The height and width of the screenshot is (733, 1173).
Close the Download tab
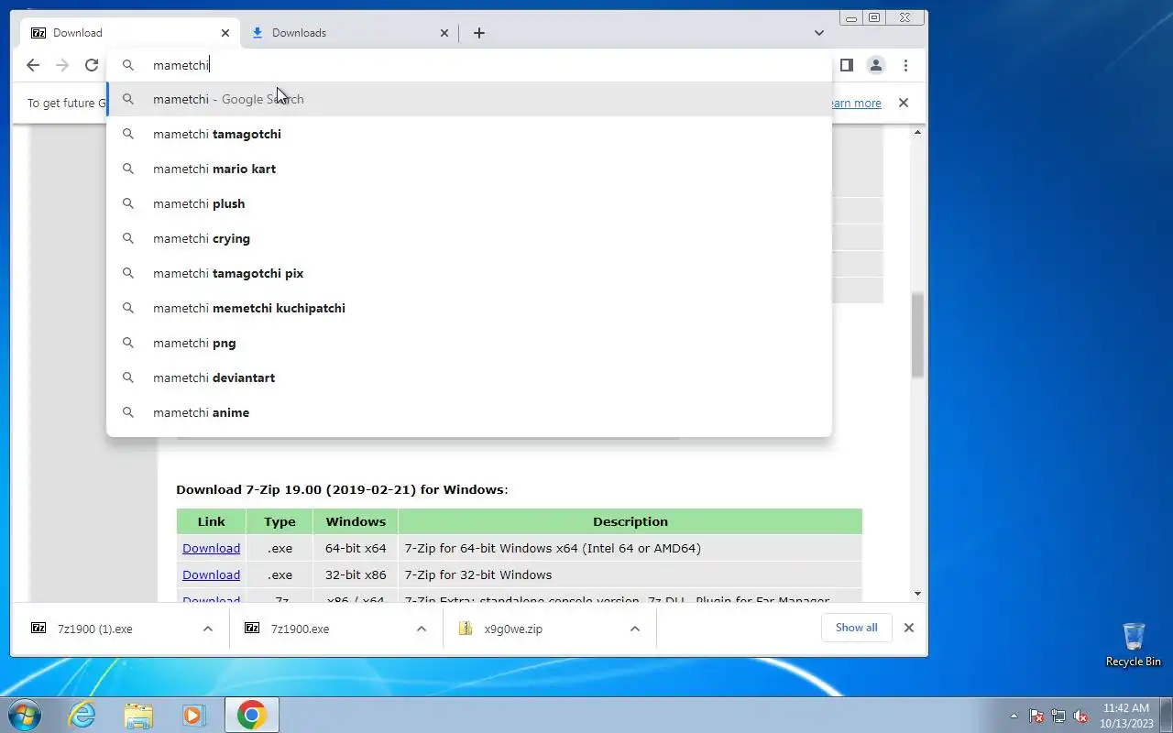(x=225, y=33)
